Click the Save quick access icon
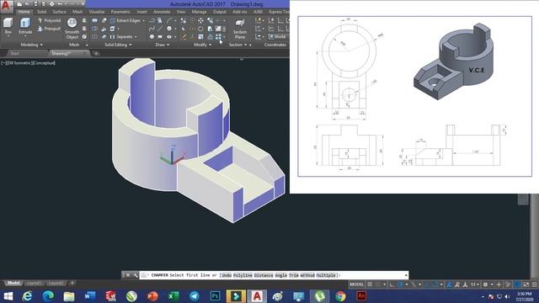This screenshot has height=303, width=539. (35, 4)
